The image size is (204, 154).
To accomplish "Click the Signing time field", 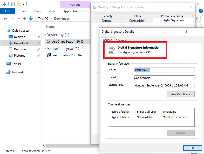I will click(164, 85).
